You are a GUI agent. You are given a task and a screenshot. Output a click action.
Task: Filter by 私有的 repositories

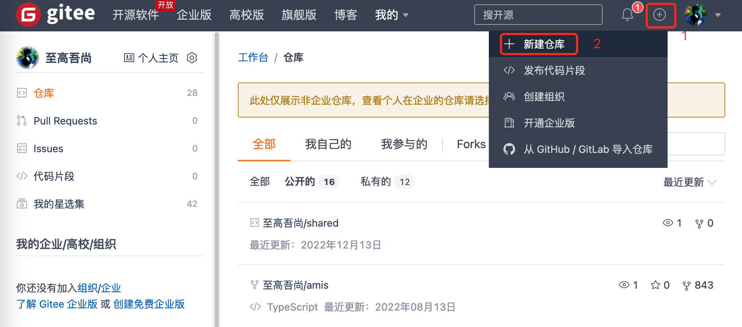[x=376, y=182]
